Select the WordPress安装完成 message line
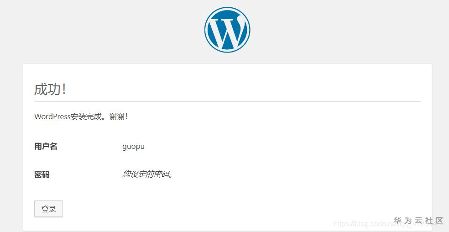This screenshot has height=232, width=449. 81,116
